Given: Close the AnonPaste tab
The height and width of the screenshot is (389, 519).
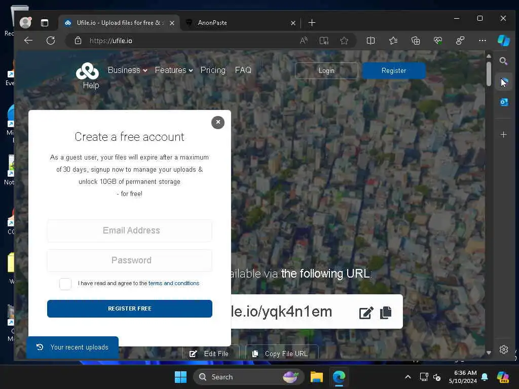Looking at the screenshot, I should [x=293, y=23].
